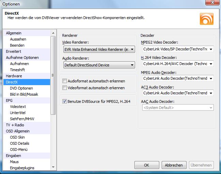This screenshot has width=221, height=174.
Task: Select Videotext under EPG
Action: pyautogui.click(x=18, y=107)
